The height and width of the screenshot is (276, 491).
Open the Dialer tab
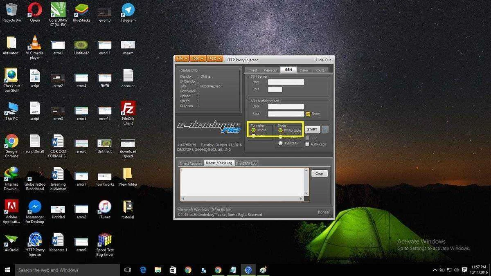point(304,70)
